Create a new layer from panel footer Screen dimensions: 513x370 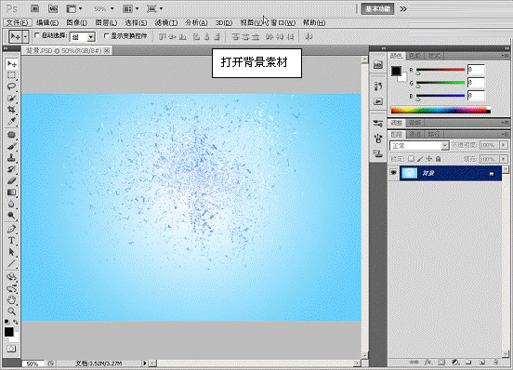(482, 363)
